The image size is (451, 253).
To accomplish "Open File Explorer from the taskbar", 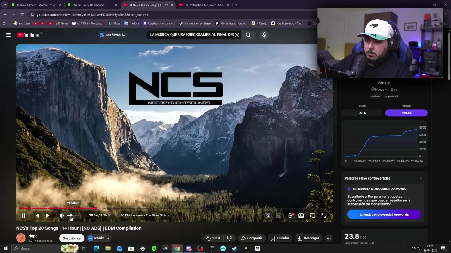I will click(x=108, y=248).
